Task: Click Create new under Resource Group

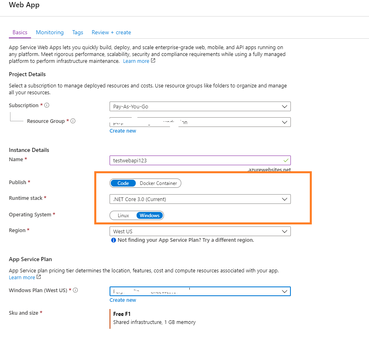Action: (x=122, y=131)
